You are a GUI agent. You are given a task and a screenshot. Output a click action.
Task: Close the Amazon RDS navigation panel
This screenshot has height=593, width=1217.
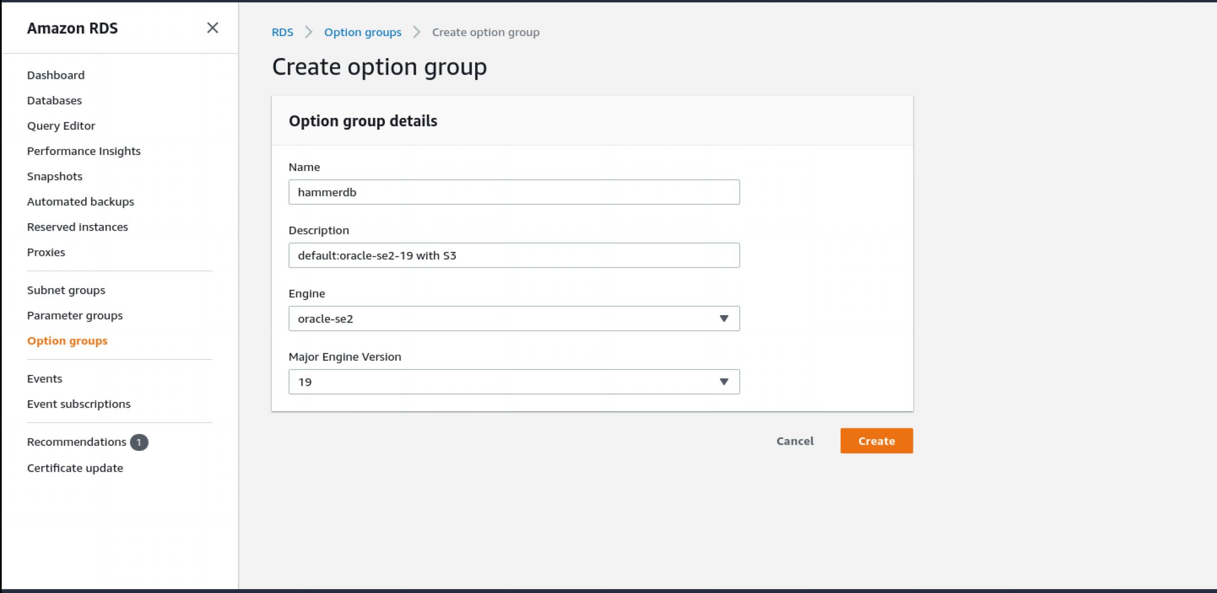(x=212, y=28)
